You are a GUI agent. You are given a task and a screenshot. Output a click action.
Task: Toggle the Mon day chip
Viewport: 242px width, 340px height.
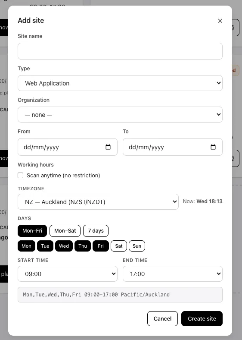26,246
